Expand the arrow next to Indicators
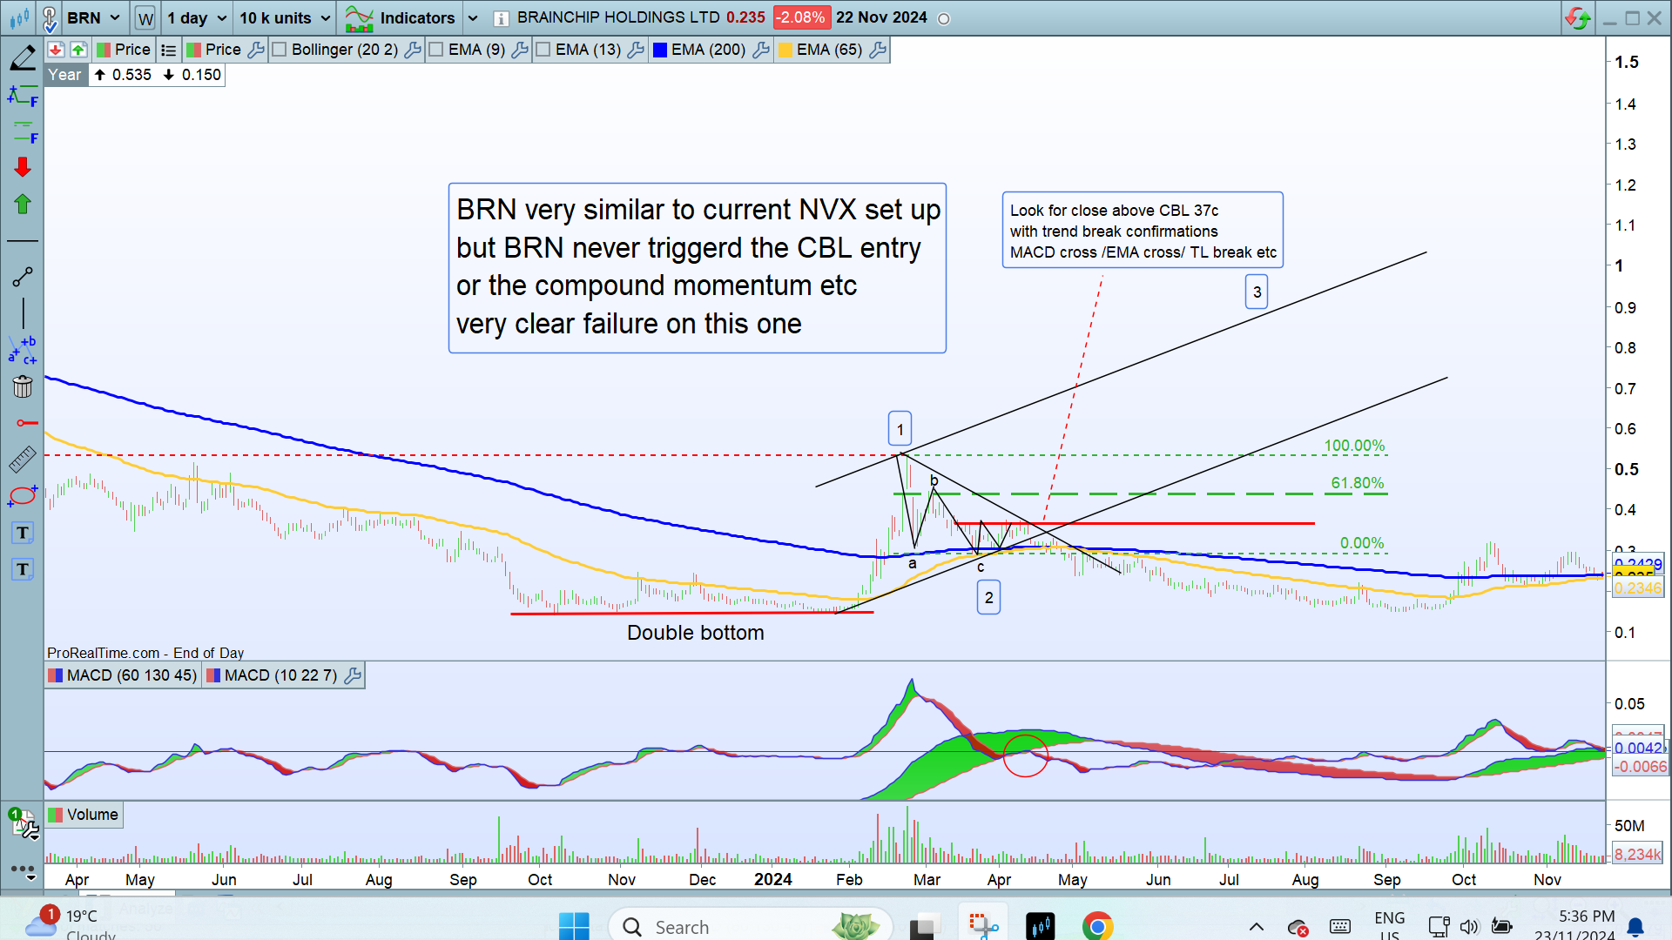1672x940 pixels. pos(473,17)
